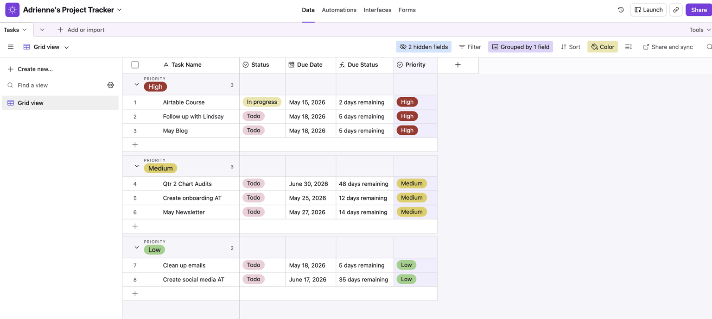Click the Priority column header

click(415, 65)
